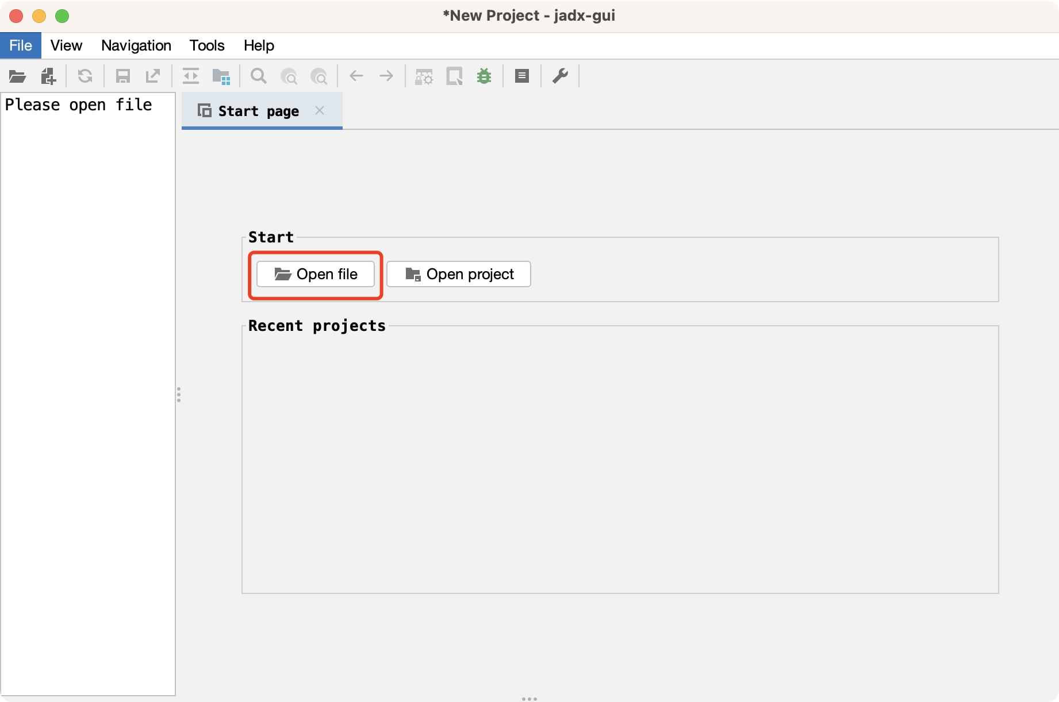Click the save all floppy icon
This screenshot has height=702, width=1059.
[x=122, y=76]
